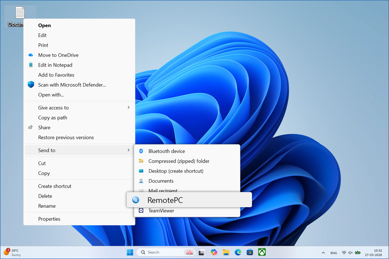Expand the Give access to submenu

click(53, 107)
